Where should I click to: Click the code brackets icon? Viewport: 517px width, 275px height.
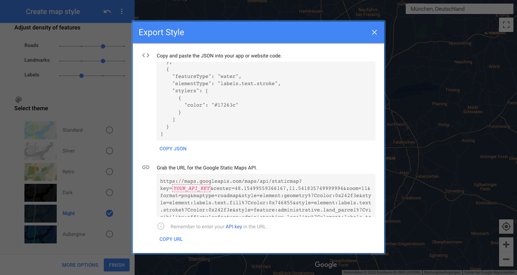pyautogui.click(x=146, y=55)
